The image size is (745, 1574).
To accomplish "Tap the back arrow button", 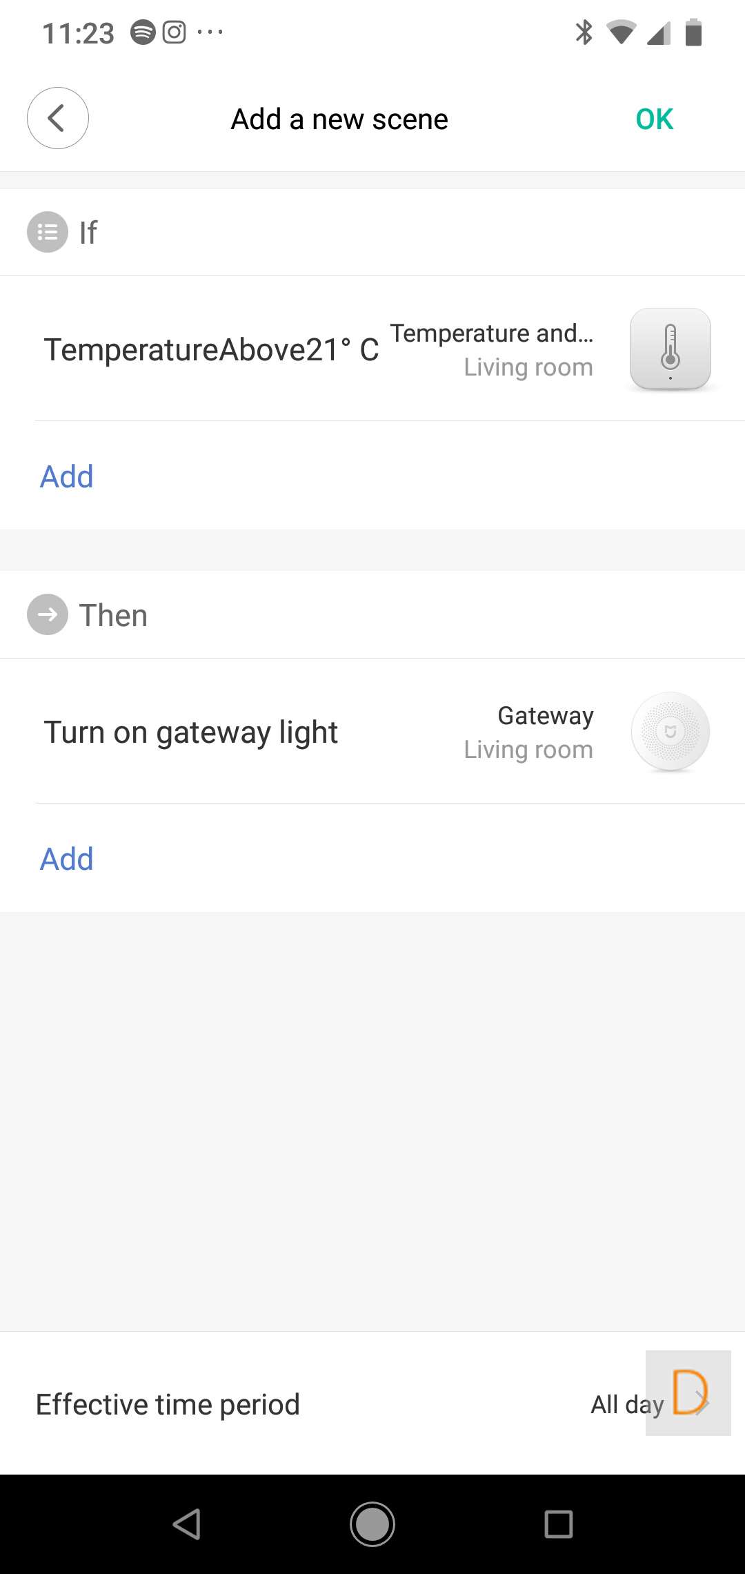I will [x=58, y=118].
